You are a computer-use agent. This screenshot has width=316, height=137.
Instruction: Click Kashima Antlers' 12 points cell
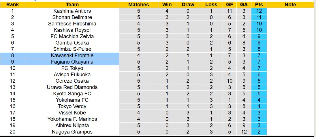259,11
